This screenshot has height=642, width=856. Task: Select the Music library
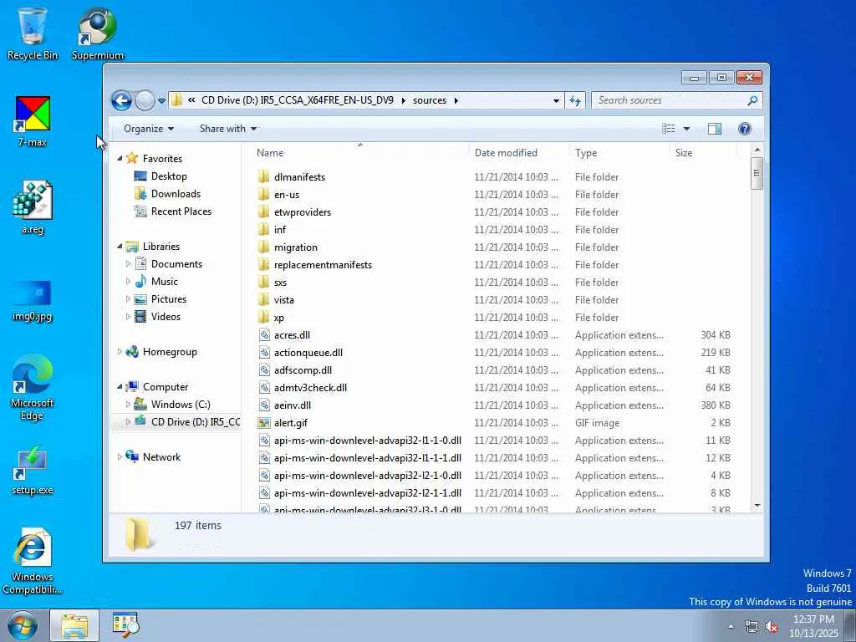164,282
